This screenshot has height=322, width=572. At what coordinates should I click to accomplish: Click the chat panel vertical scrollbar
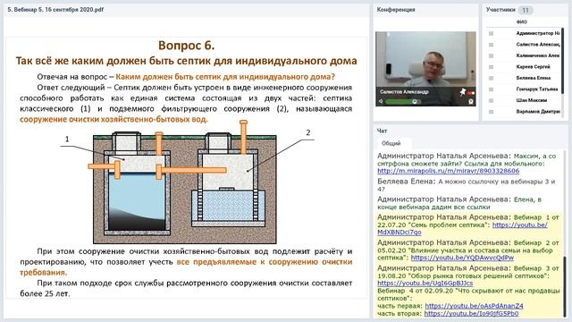[x=565, y=286]
